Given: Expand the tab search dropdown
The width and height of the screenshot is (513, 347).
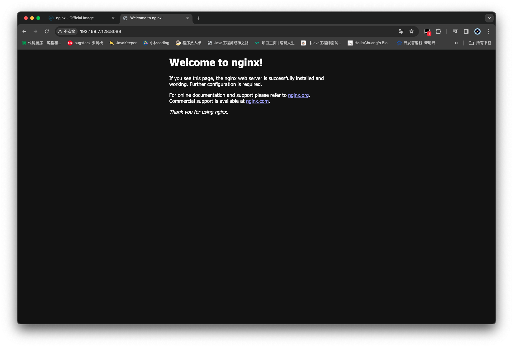Looking at the screenshot, I should [489, 18].
